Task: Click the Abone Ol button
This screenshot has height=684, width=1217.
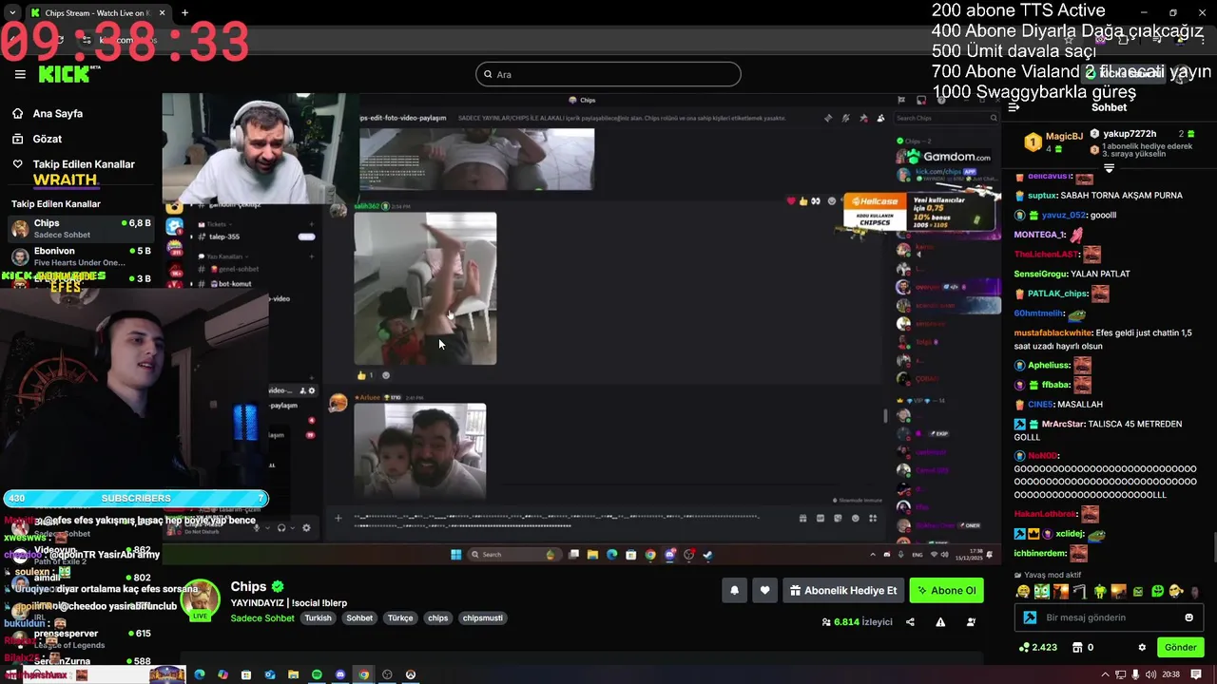Action: click(946, 590)
